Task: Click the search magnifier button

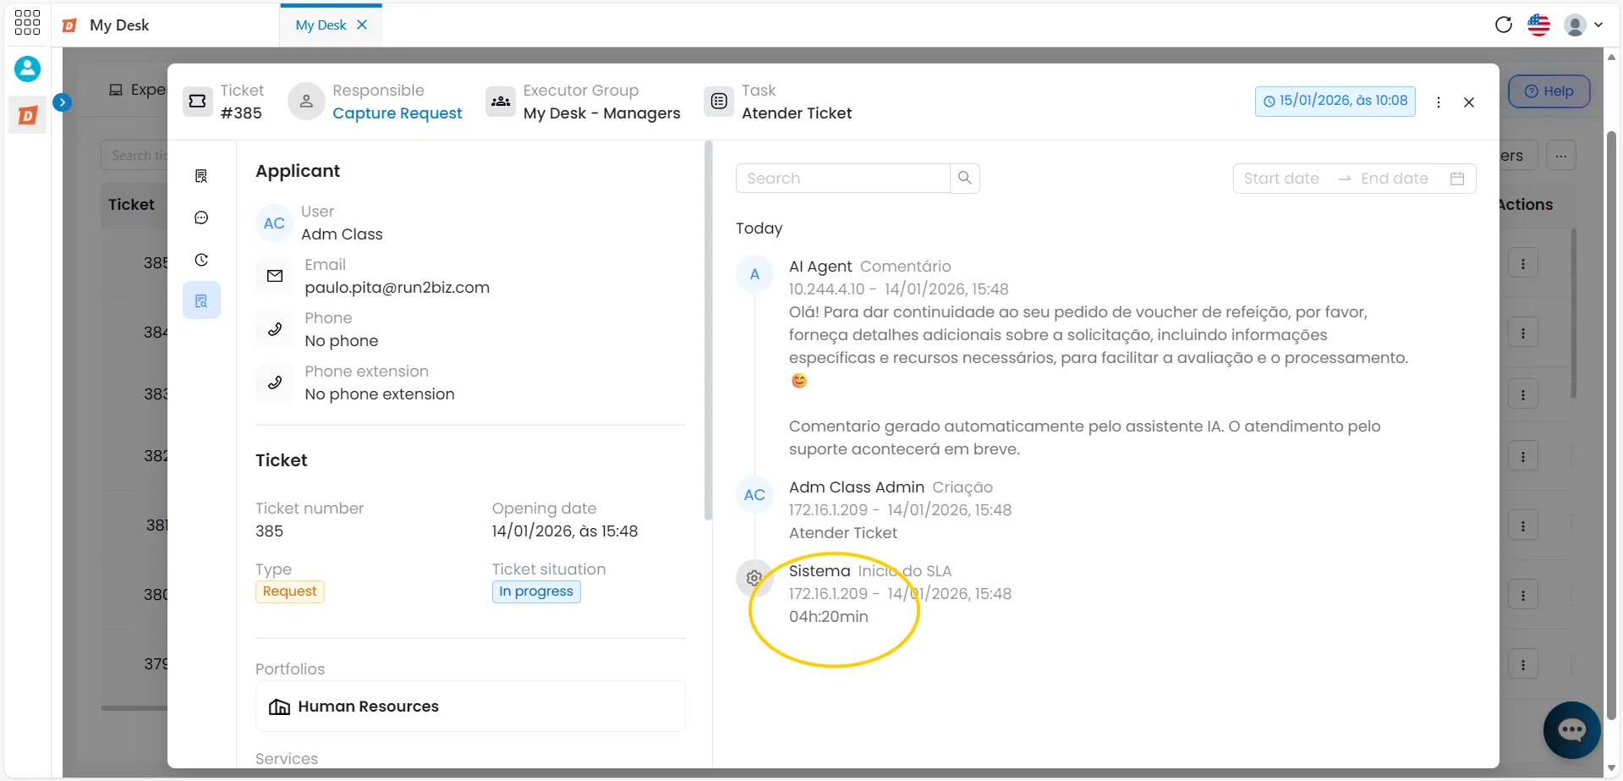Action: 965,179
